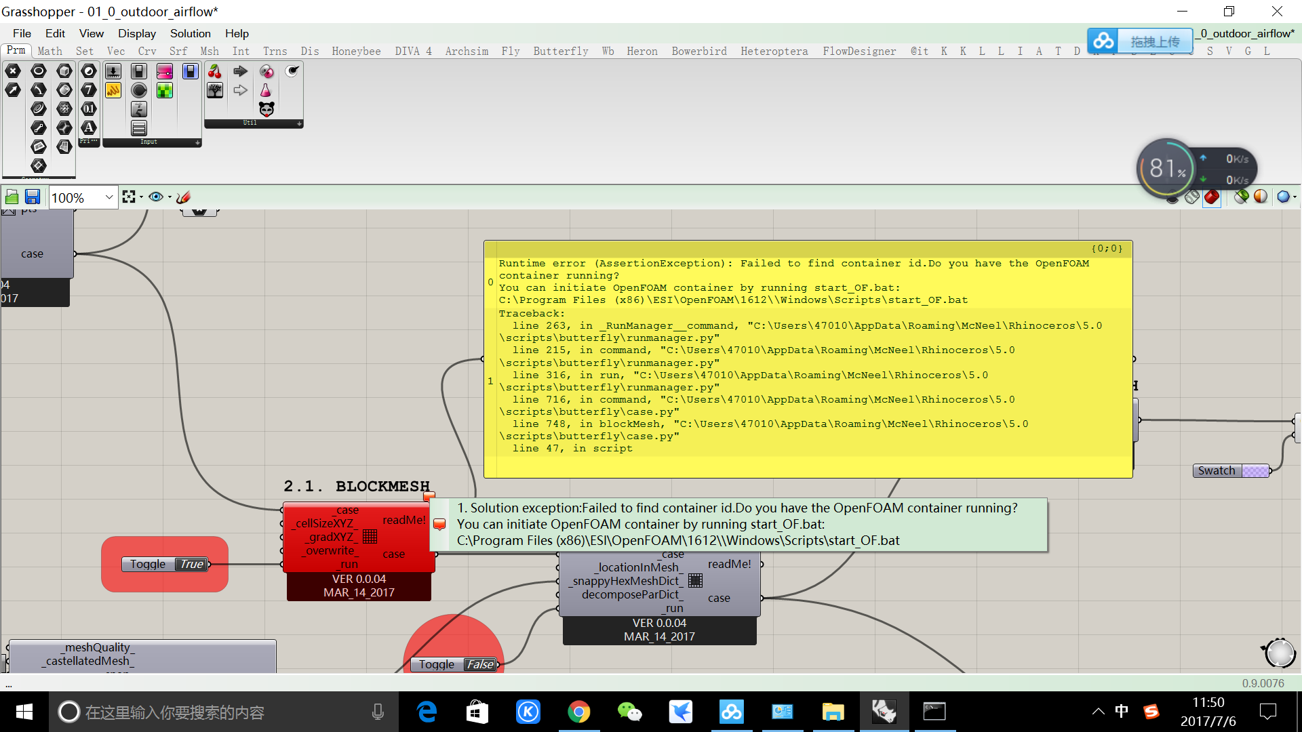This screenshot has height=732, width=1302.
Task: Switch to the Butterfly tab
Action: [x=560, y=51]
